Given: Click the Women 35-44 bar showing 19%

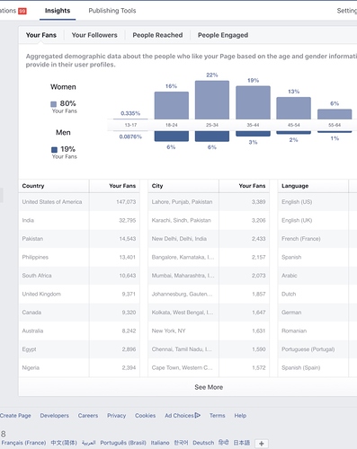Looking at the screenshot, I should [x=253, y=102].
